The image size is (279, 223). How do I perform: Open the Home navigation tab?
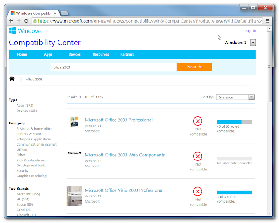point(22,54)
